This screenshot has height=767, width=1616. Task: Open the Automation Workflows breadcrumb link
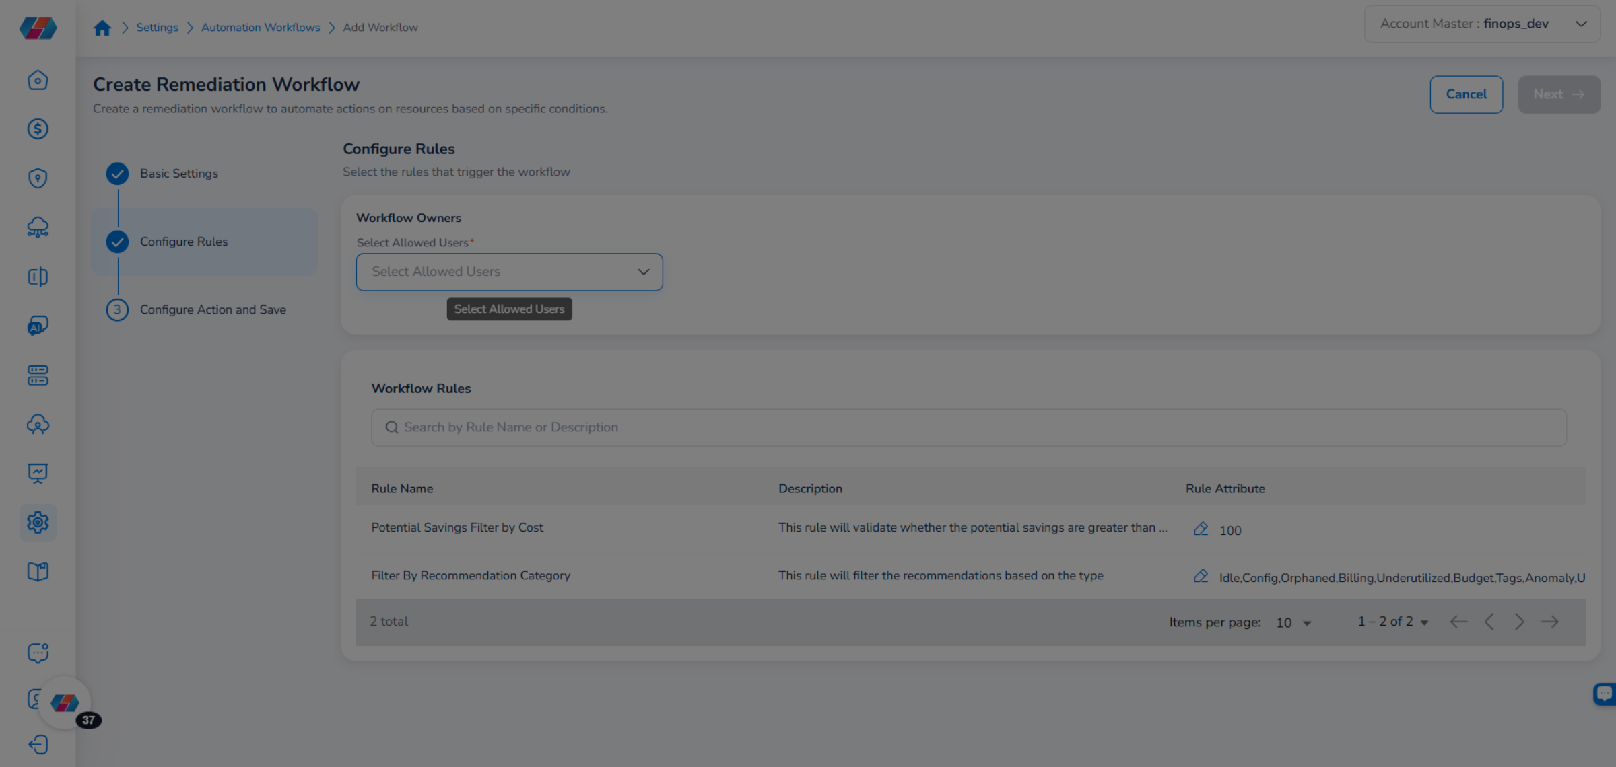[x=261, y=28]
